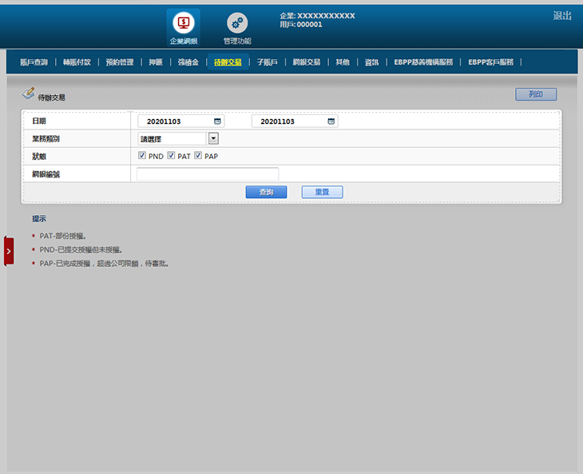Open calendar picker for the end date
This screenshot has width=583, height=474.
(x=331, y=121)
